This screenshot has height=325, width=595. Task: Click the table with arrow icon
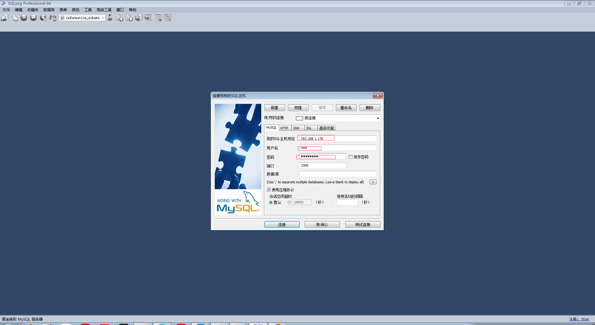coord(148,18)
